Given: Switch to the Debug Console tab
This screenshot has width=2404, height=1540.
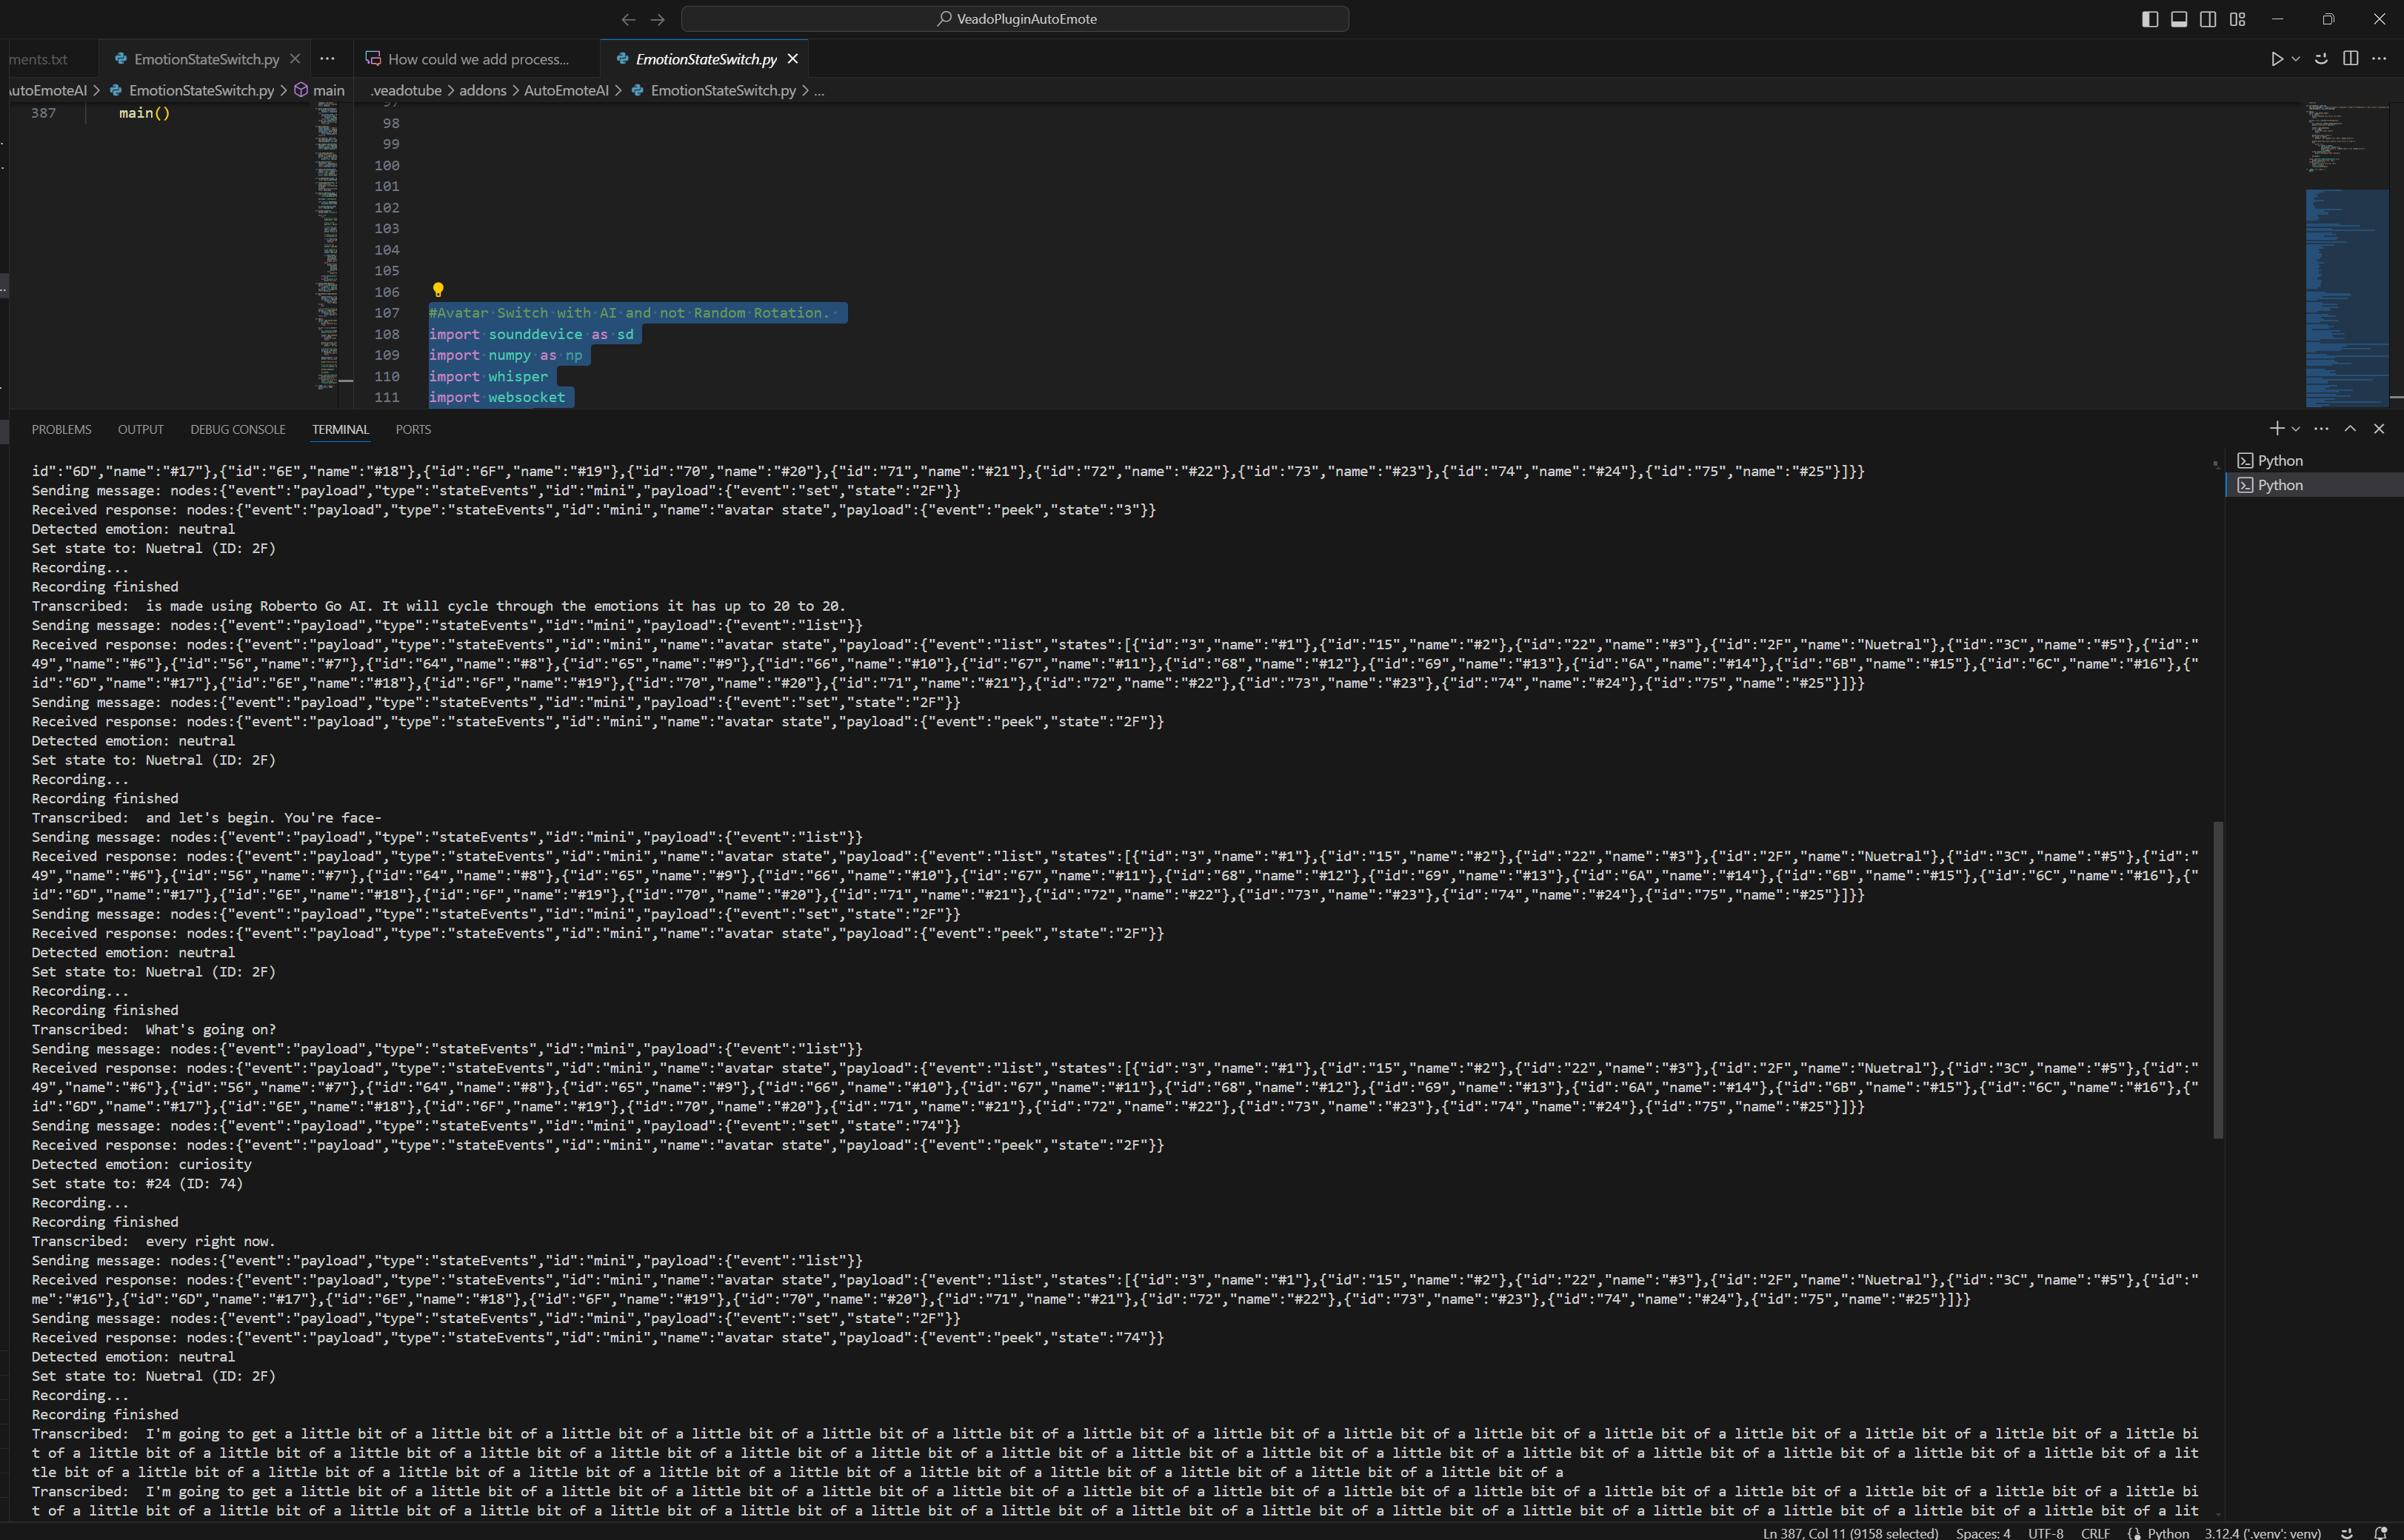Looking at the screenshot, I should click(238, 430).
